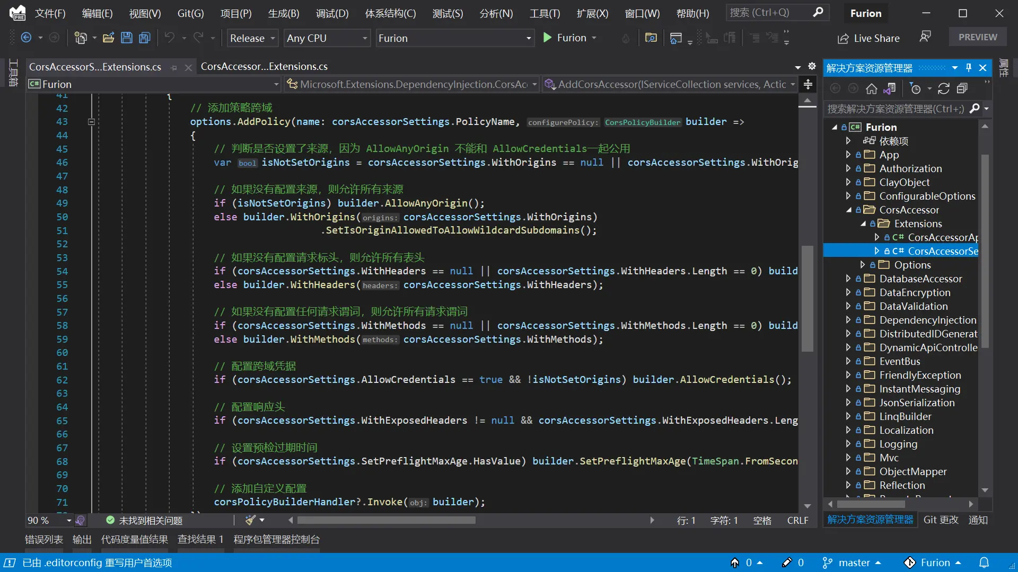Click the notification bell in status bar
This screenshot has height=572, width=1018.
[x=984, y=562]
